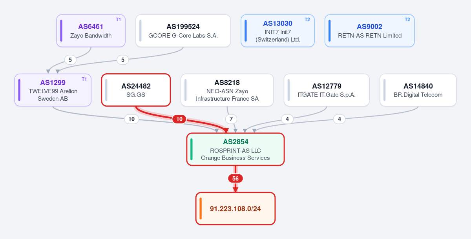The image size is (471, 239).
Task: Click the red 10 edge badge
Action: pyautogui.click(x=179, y=119)
